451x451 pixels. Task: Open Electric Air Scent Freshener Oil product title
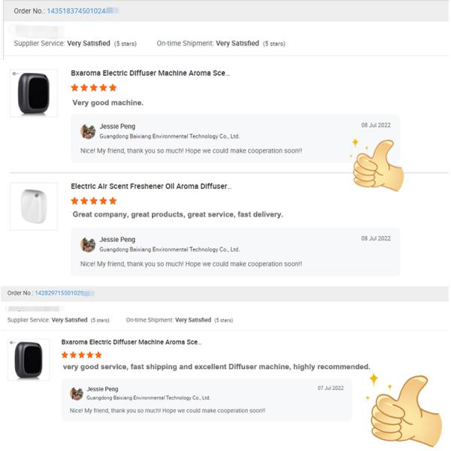pos(150,186)
